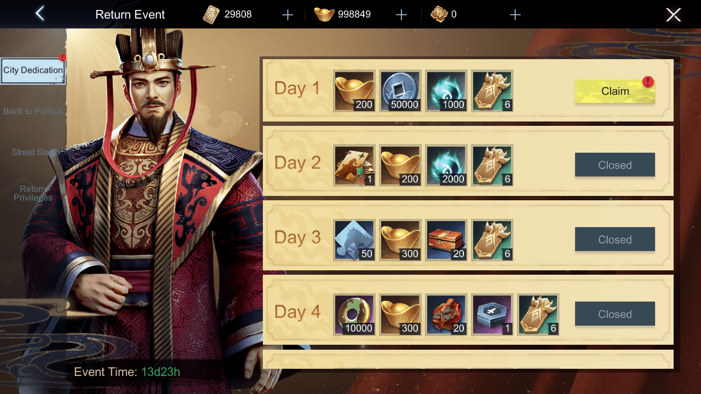Add gold ingots via the plus beside 998849
The height and width of the screenshot is (394, 701).
pyautogui.click(x=401, y=15)
